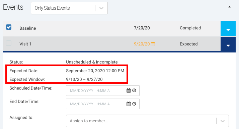Collapse Events section with top-right arrow
240x129 pixels.
(229, 7)
